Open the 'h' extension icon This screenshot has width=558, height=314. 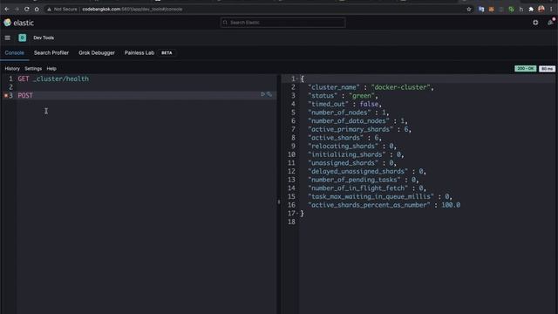point(521,10)
